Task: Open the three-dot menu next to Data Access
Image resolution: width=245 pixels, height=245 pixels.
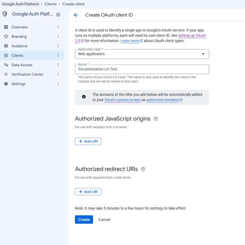Action: 58,65
